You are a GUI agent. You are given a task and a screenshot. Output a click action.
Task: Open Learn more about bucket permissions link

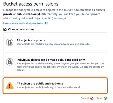coord(24,23)
